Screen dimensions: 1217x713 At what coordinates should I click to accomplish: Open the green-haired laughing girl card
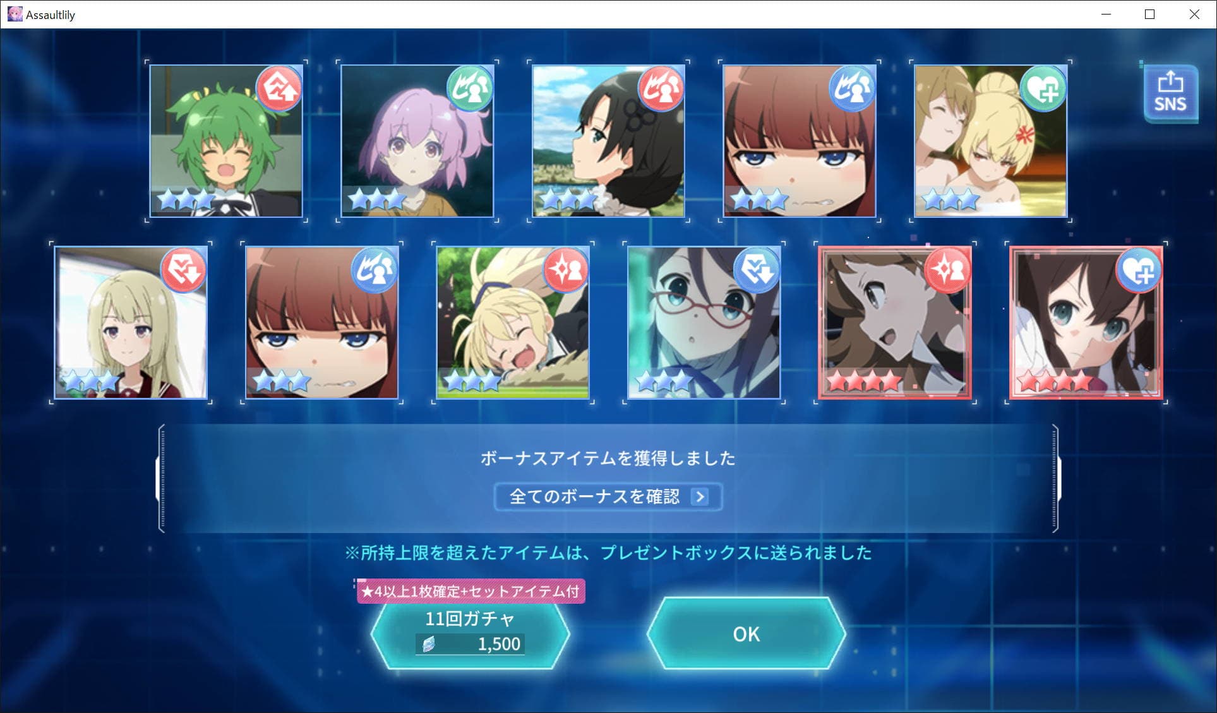click(x=226, y=141)
